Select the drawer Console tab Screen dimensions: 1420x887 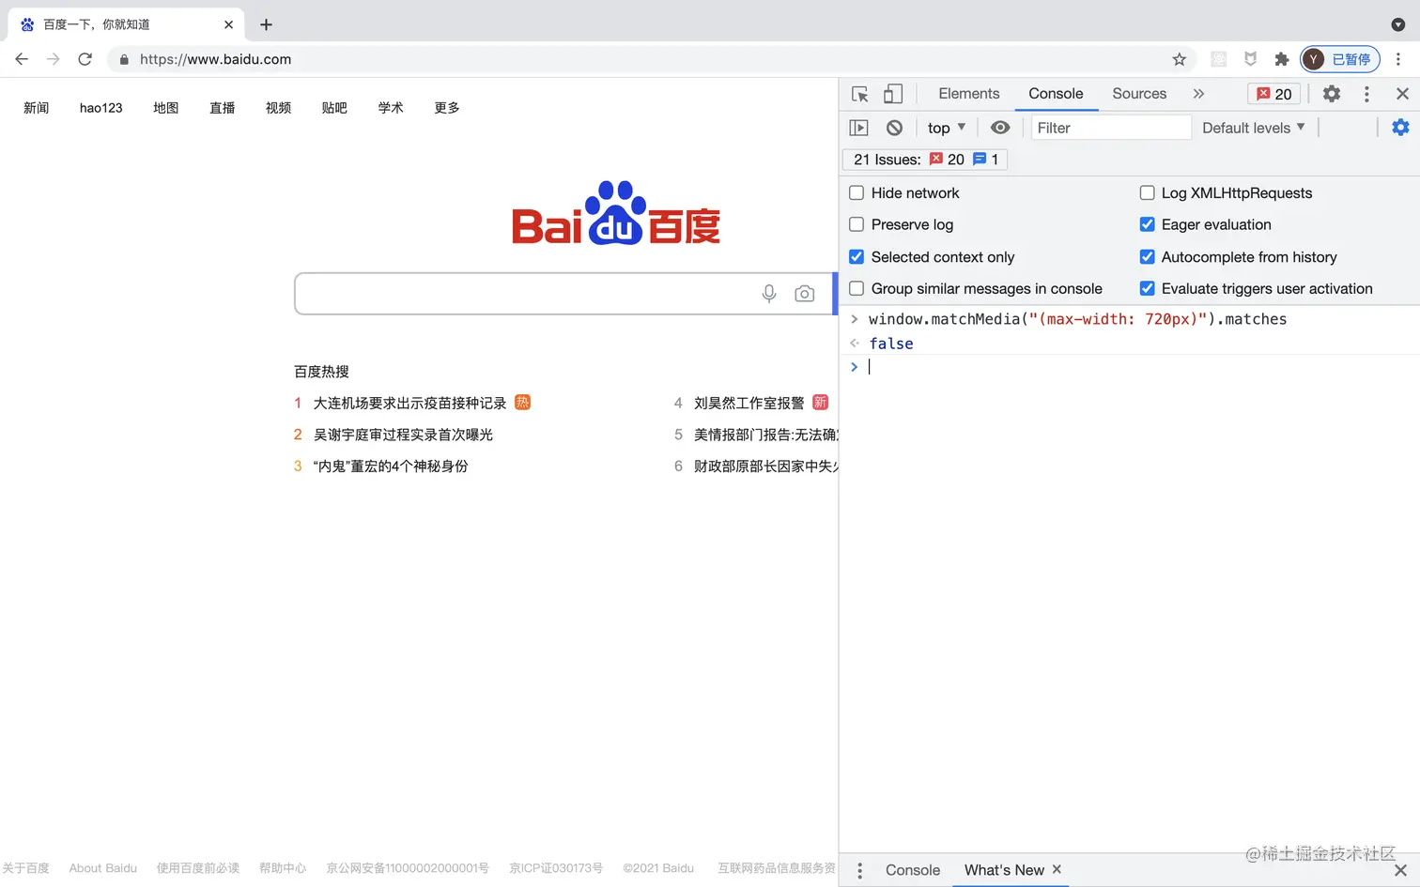913,870
